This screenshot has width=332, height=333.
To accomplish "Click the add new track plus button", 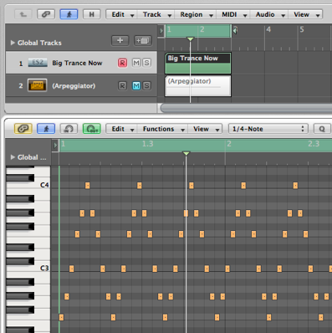I will (120, 40).
